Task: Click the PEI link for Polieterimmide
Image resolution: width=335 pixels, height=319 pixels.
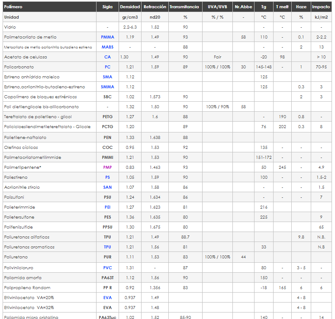Action: point(107,207)
